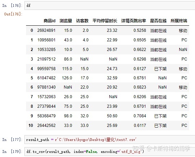Viewport: 195px width, 157px height.
Task: Click the 23.32 average stay cell
Action: pos(112,30)
